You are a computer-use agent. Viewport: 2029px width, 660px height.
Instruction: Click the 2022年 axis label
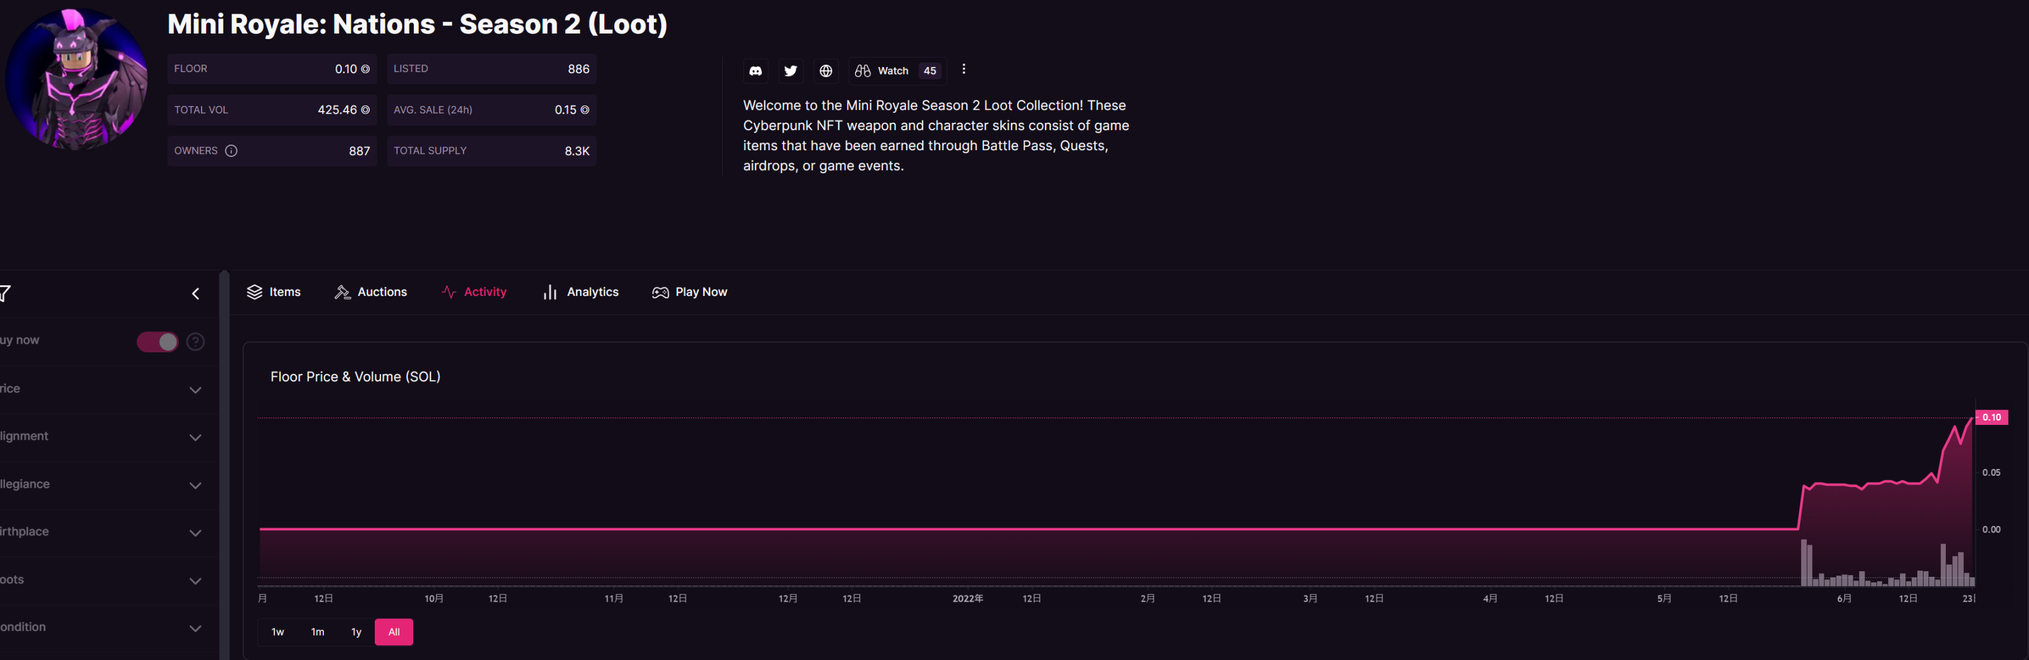[967, 599]
